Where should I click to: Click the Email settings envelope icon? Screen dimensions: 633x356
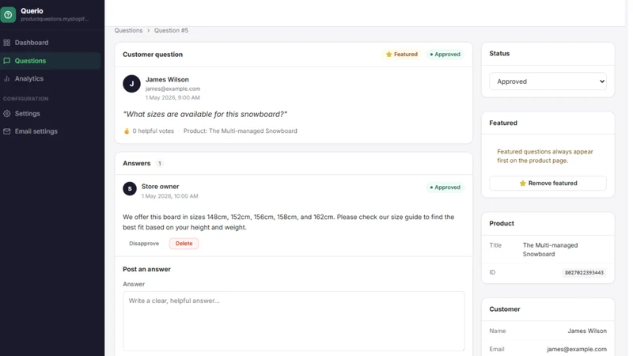7,131
